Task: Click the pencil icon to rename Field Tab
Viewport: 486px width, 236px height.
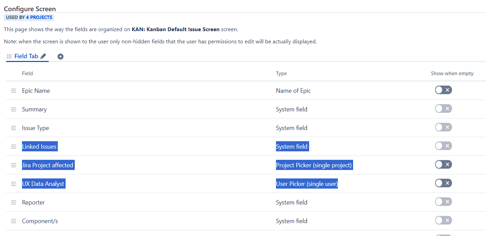Action: [43, 57]
